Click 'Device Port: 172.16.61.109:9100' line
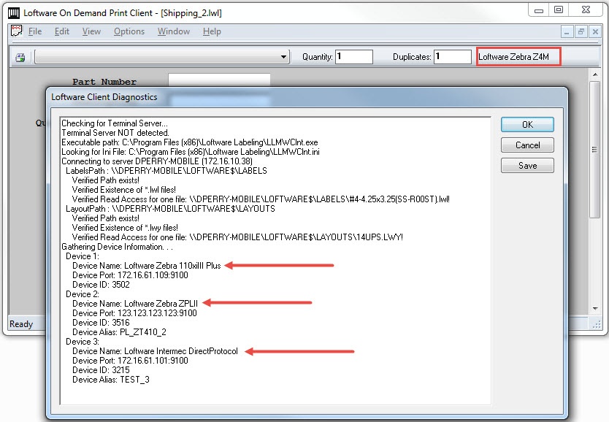The height and width of the screenshot is (422, 609). 130,275
